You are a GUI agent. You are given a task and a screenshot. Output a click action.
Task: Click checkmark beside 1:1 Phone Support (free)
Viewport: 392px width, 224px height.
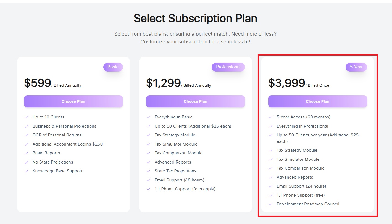coord(271,195)
